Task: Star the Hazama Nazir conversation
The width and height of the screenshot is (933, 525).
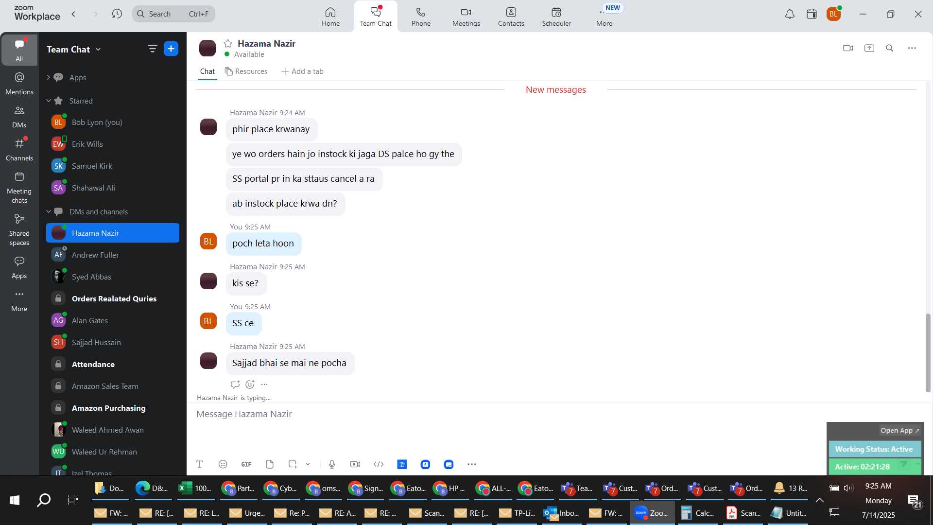Action: pyautogui.click(x=228, y=43)
